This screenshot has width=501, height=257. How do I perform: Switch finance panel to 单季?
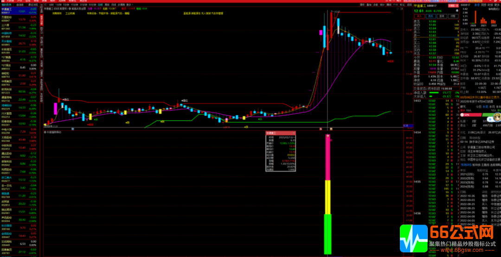tap(477, 5)
